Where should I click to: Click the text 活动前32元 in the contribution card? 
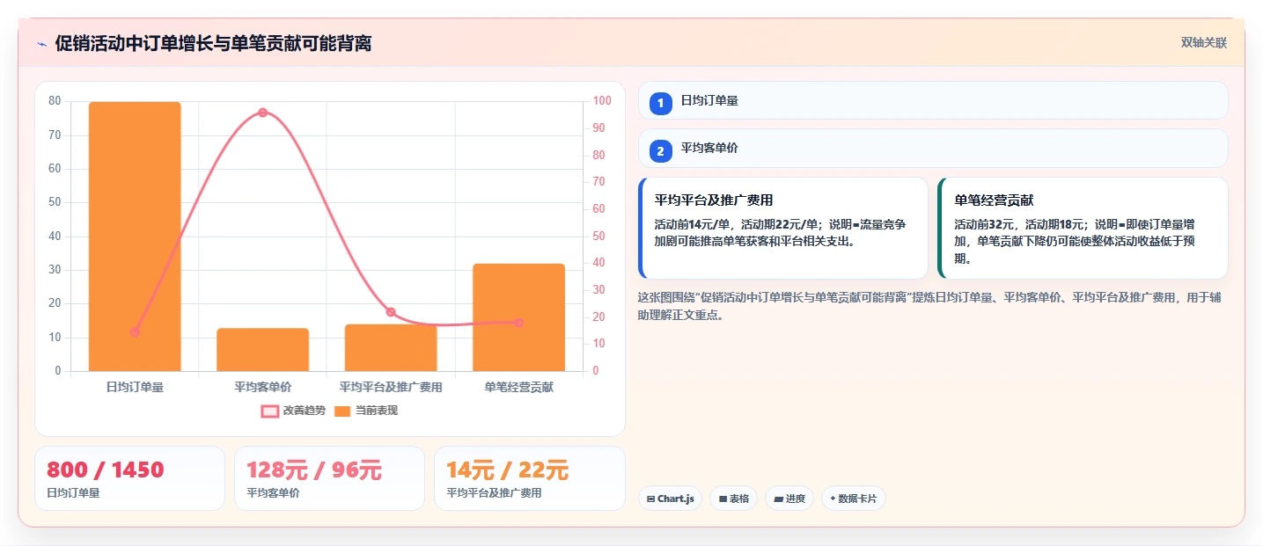(985, 224)
